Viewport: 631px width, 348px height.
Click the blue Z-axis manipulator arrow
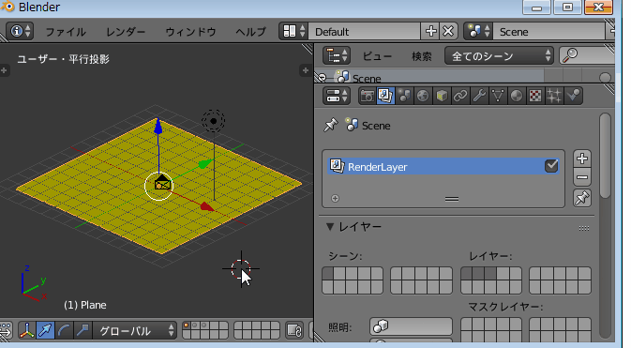pyautogui.click(x=158, y=126)
